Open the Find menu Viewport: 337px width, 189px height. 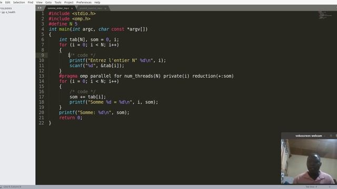31,2
